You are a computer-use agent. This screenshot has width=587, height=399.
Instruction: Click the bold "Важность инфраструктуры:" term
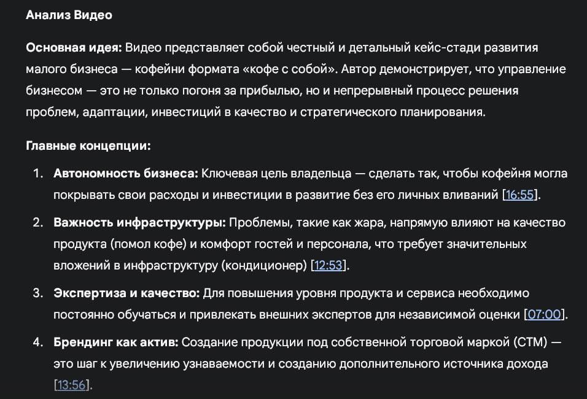click(140, 222)
